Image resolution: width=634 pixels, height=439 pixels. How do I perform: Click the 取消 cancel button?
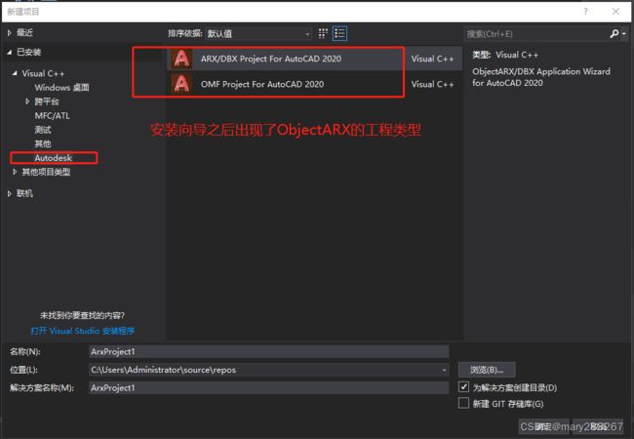[x=598, y=426]
